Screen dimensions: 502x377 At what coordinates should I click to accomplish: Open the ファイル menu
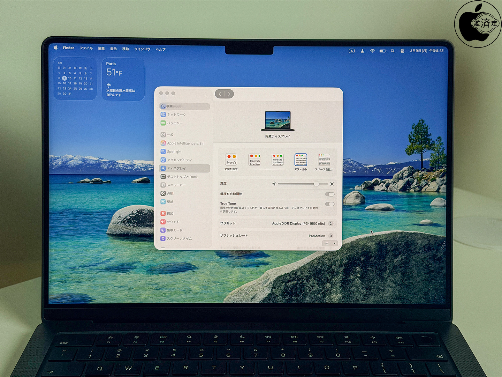pyautogui.click(x=86, y=48)
